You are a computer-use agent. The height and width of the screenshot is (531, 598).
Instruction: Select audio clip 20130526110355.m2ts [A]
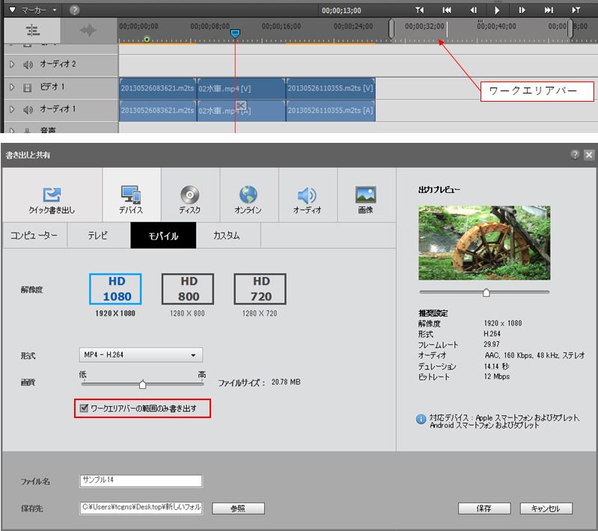tap(331, 111)
